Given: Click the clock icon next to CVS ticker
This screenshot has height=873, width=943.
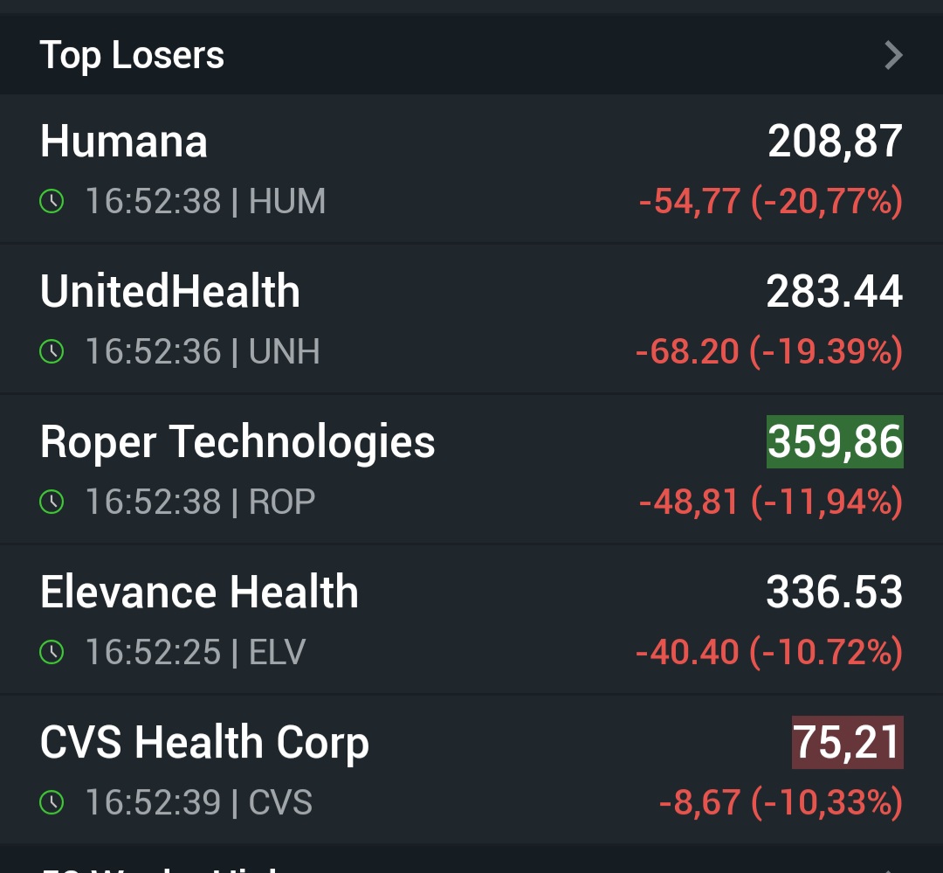Looking at the screenshot, I should tap(52, 803).
